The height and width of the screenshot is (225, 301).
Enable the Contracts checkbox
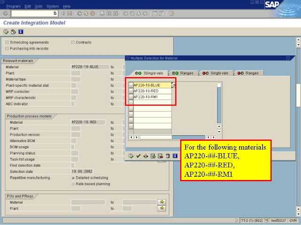[x=73, y=42]
